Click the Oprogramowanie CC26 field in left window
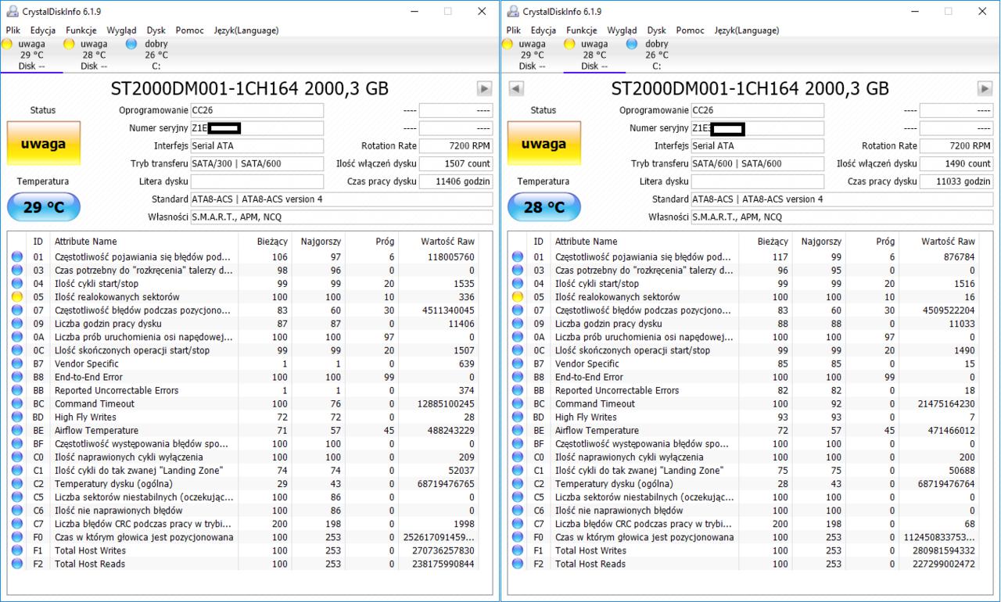This screenshot has width=1001, height=602. tap(257, 110)
